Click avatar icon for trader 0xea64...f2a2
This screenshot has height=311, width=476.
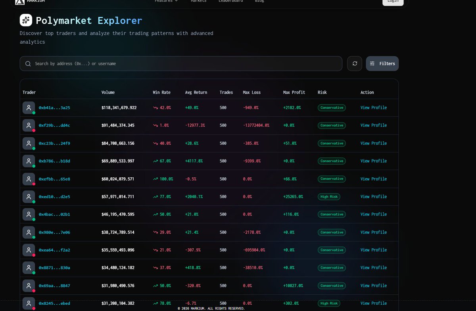tap(29, 250)
